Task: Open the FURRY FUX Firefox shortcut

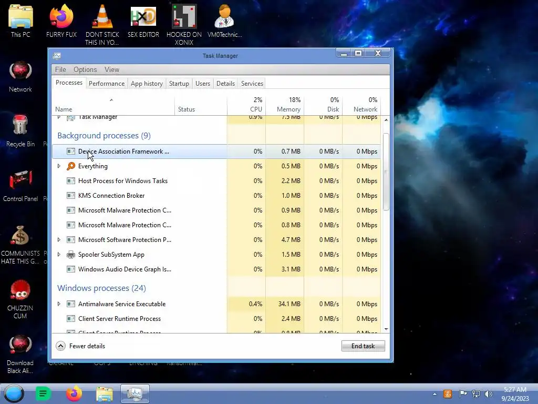Action: click(61, 21)
